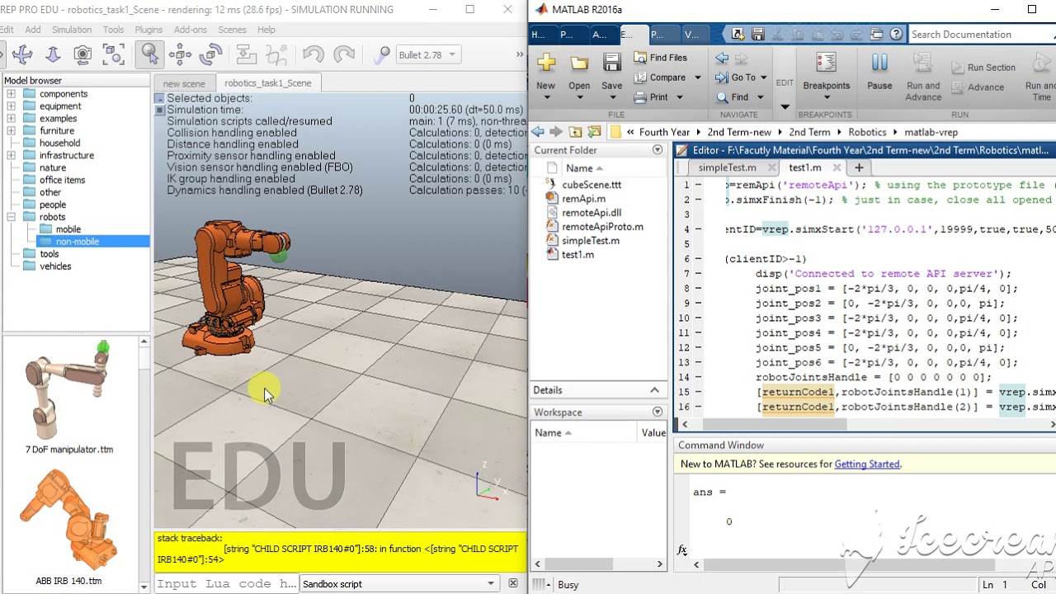This screenshot has width=1056, height=594.
Task: Click the assemble objects icon in V-REP
Action: (x=246, y=55)
